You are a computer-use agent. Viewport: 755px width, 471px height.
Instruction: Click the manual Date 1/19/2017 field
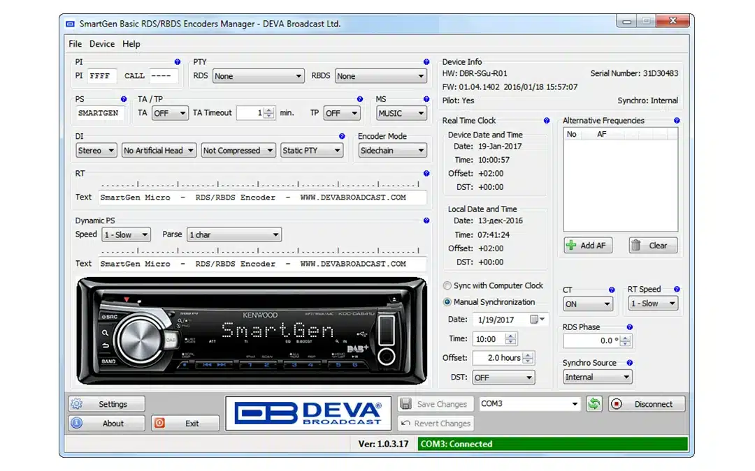(x=510, y=320)
